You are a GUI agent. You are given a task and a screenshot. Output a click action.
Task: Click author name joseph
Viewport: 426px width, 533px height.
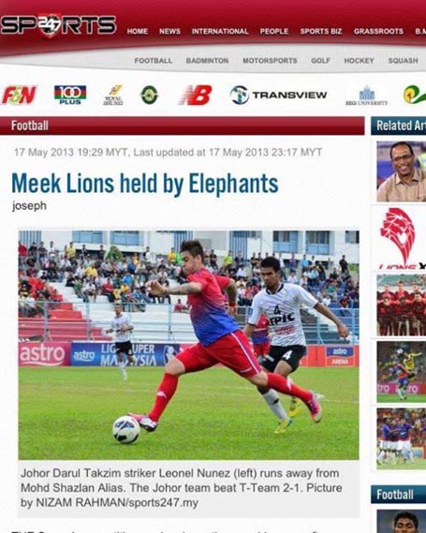[29, 206]
